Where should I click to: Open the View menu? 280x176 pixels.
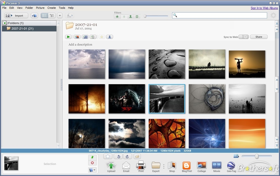pyautogui.click(x=20, y=8)
